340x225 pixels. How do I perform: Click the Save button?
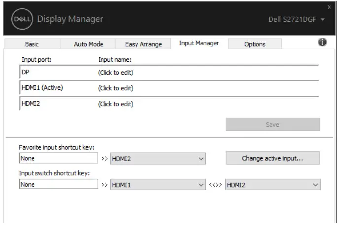(x=272, y=124)
